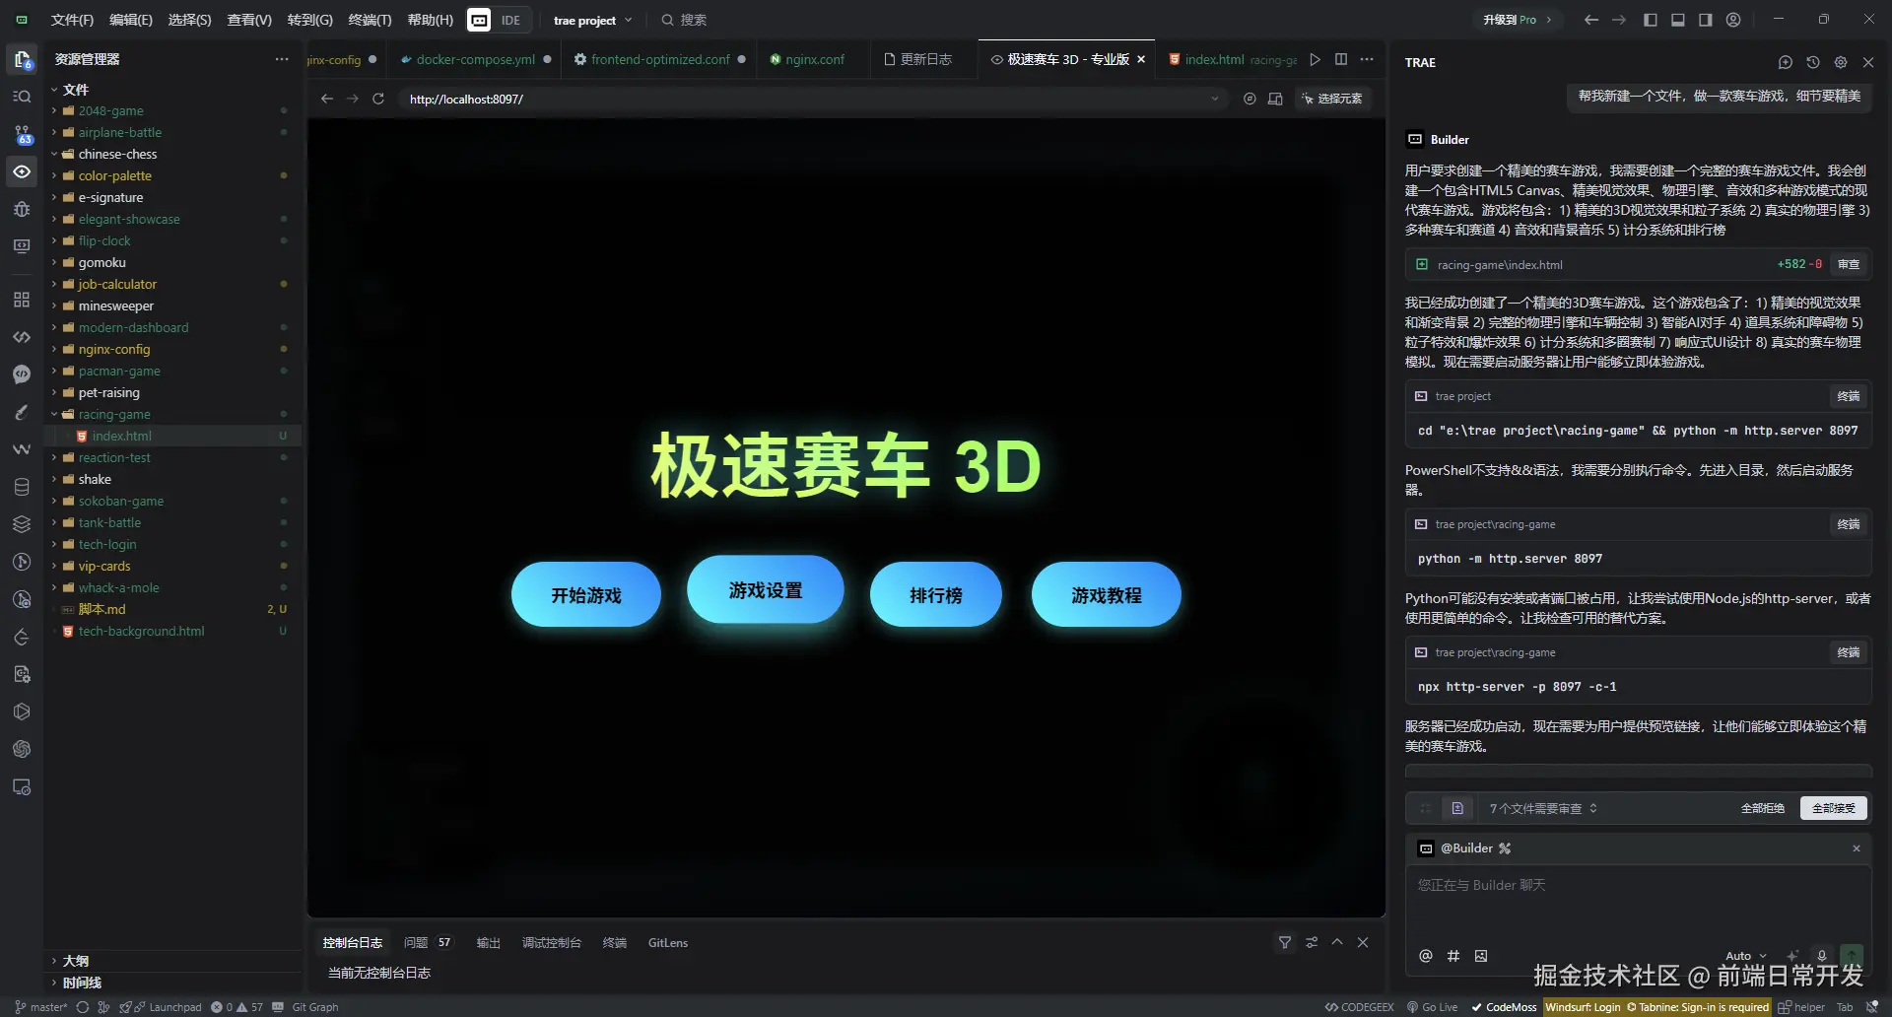This screenshot has height=1017, width=1892.
Task: Click the 升级到 Pro upgrade button
Action: (x=1518, y=20)
